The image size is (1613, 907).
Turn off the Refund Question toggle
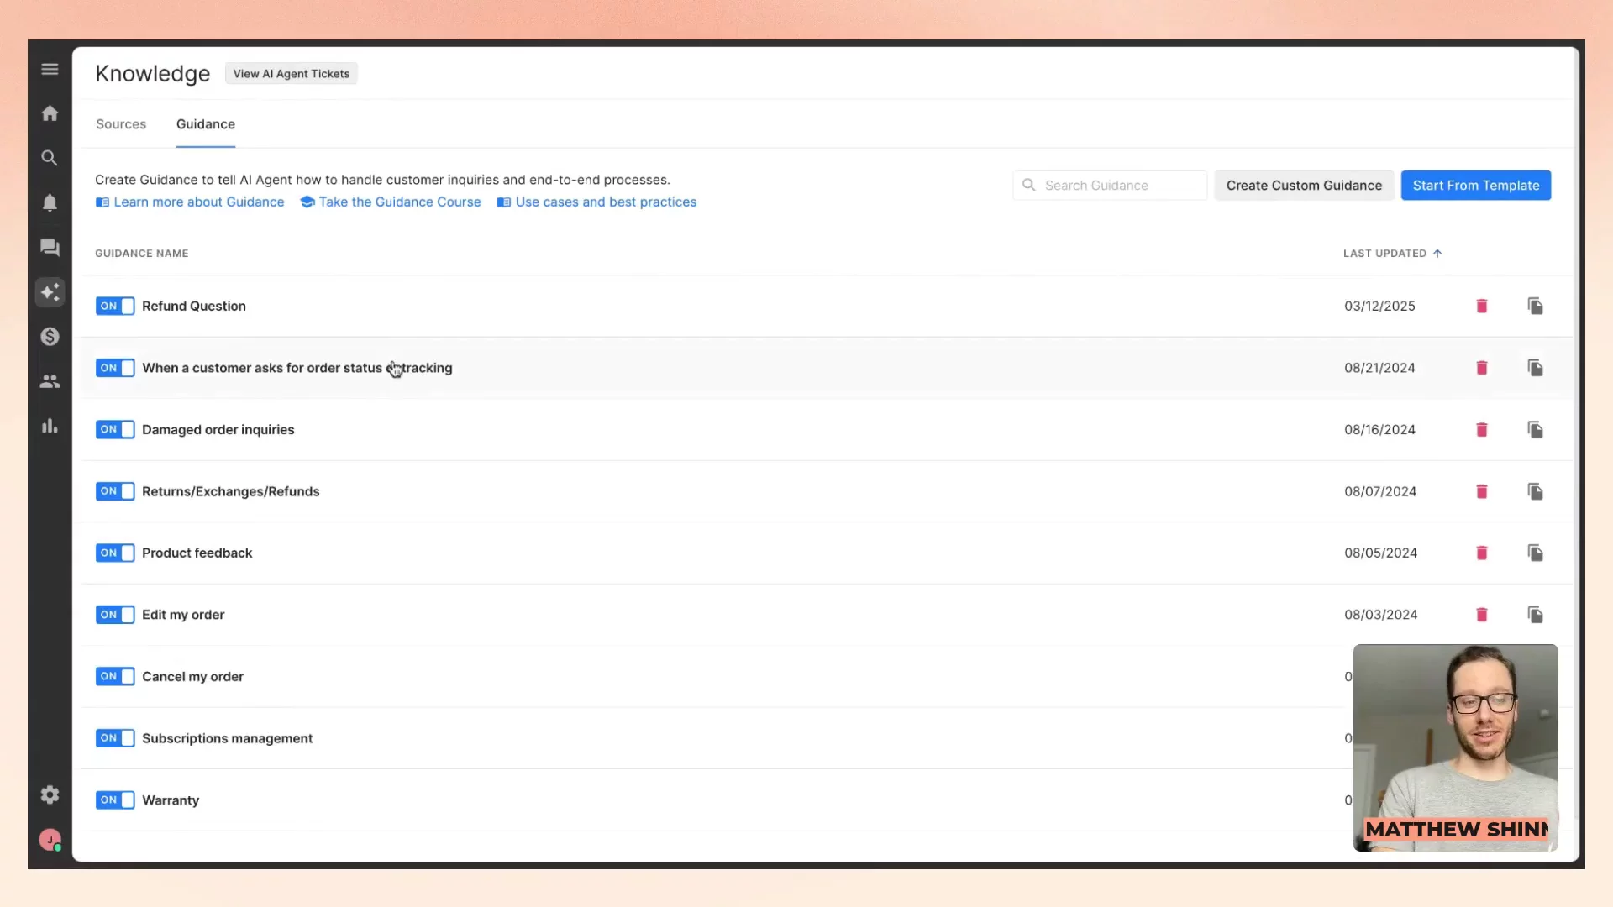pos(115,307)
